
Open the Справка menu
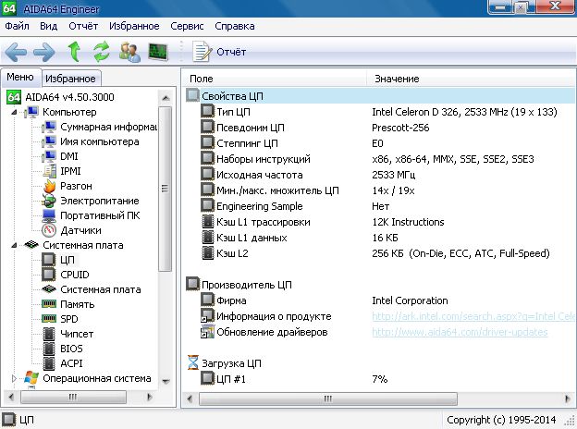tap(235, 26)
